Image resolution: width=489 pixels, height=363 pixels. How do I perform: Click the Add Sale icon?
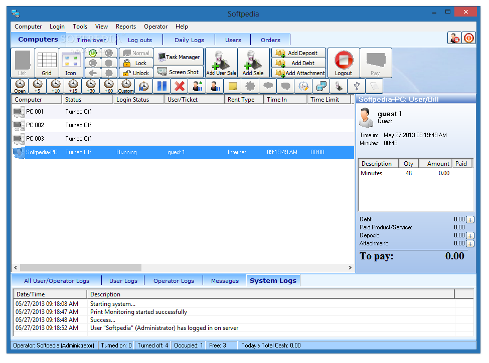point(253,63)
